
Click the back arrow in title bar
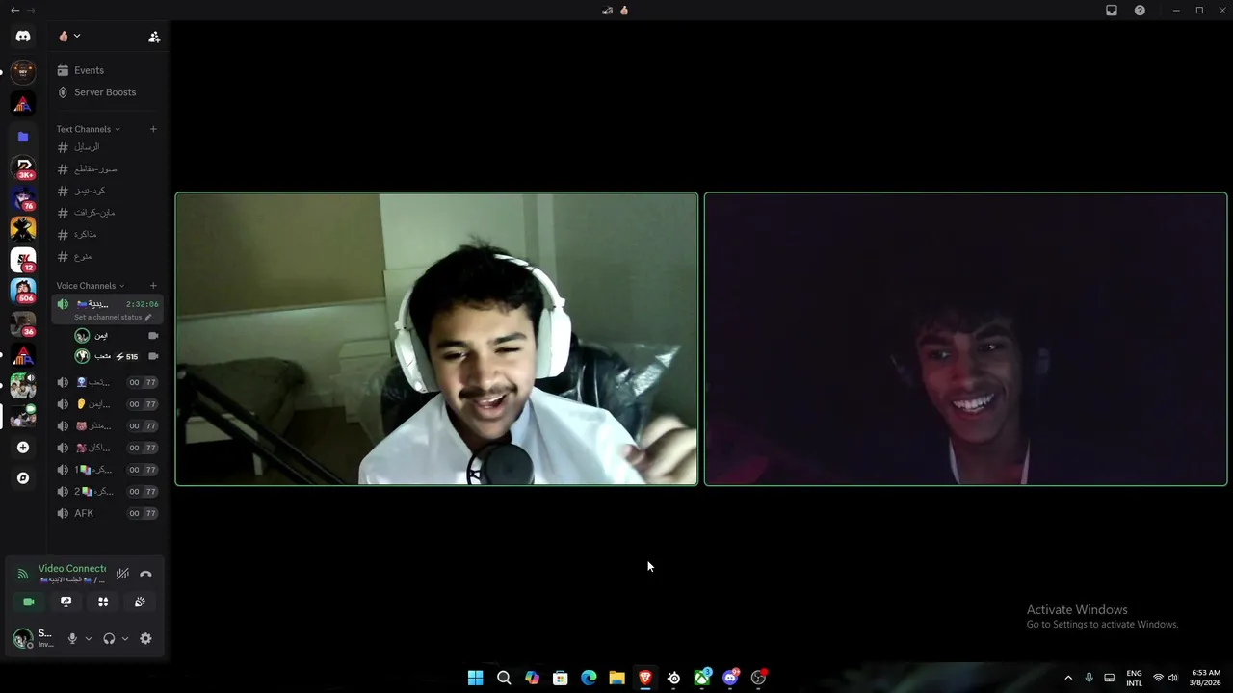pos(14,11)
